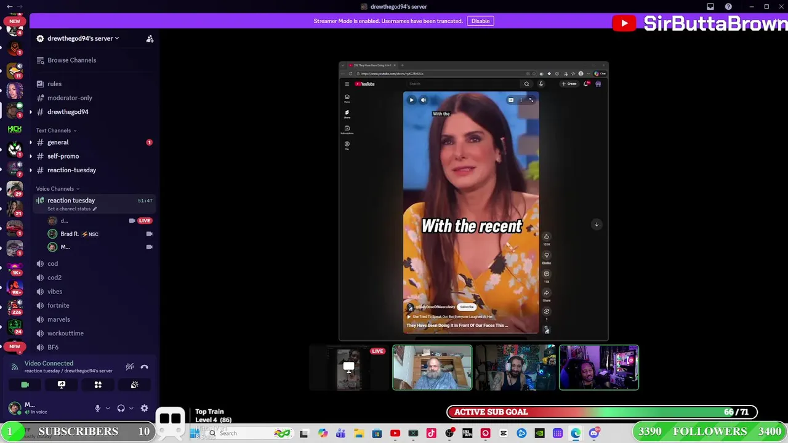Select the bearded man webcam tile
The image size is (788, 443).
coord(432,367)
